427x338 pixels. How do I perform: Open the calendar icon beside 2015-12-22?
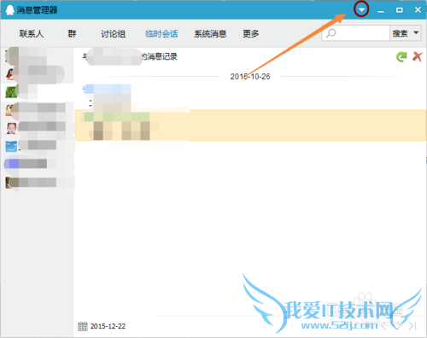[83, 326]
